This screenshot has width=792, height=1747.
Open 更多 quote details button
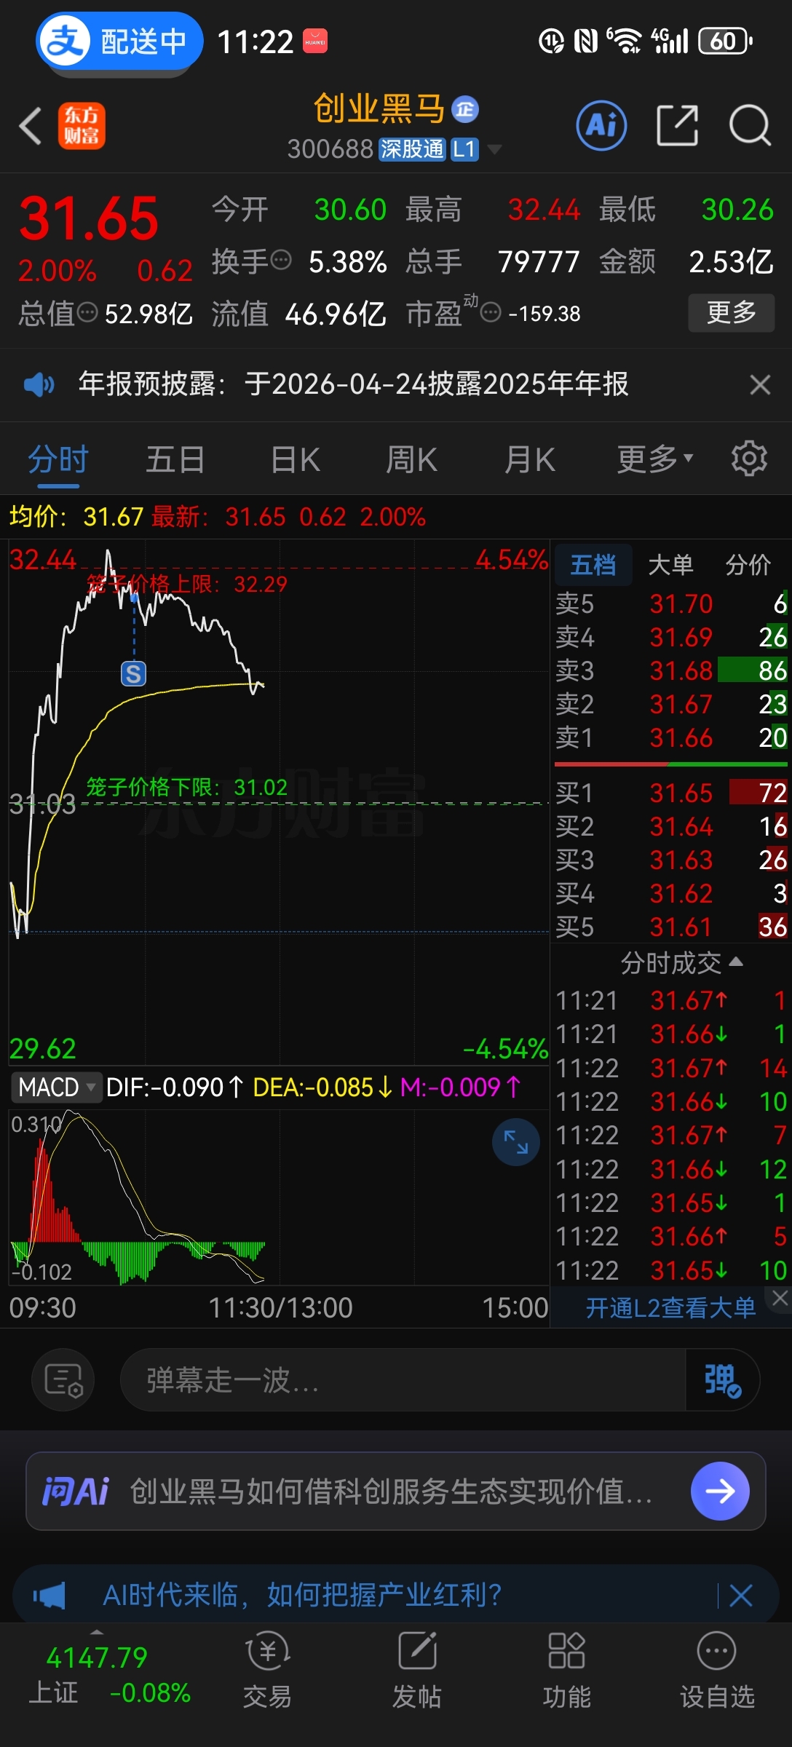[732, 313]
